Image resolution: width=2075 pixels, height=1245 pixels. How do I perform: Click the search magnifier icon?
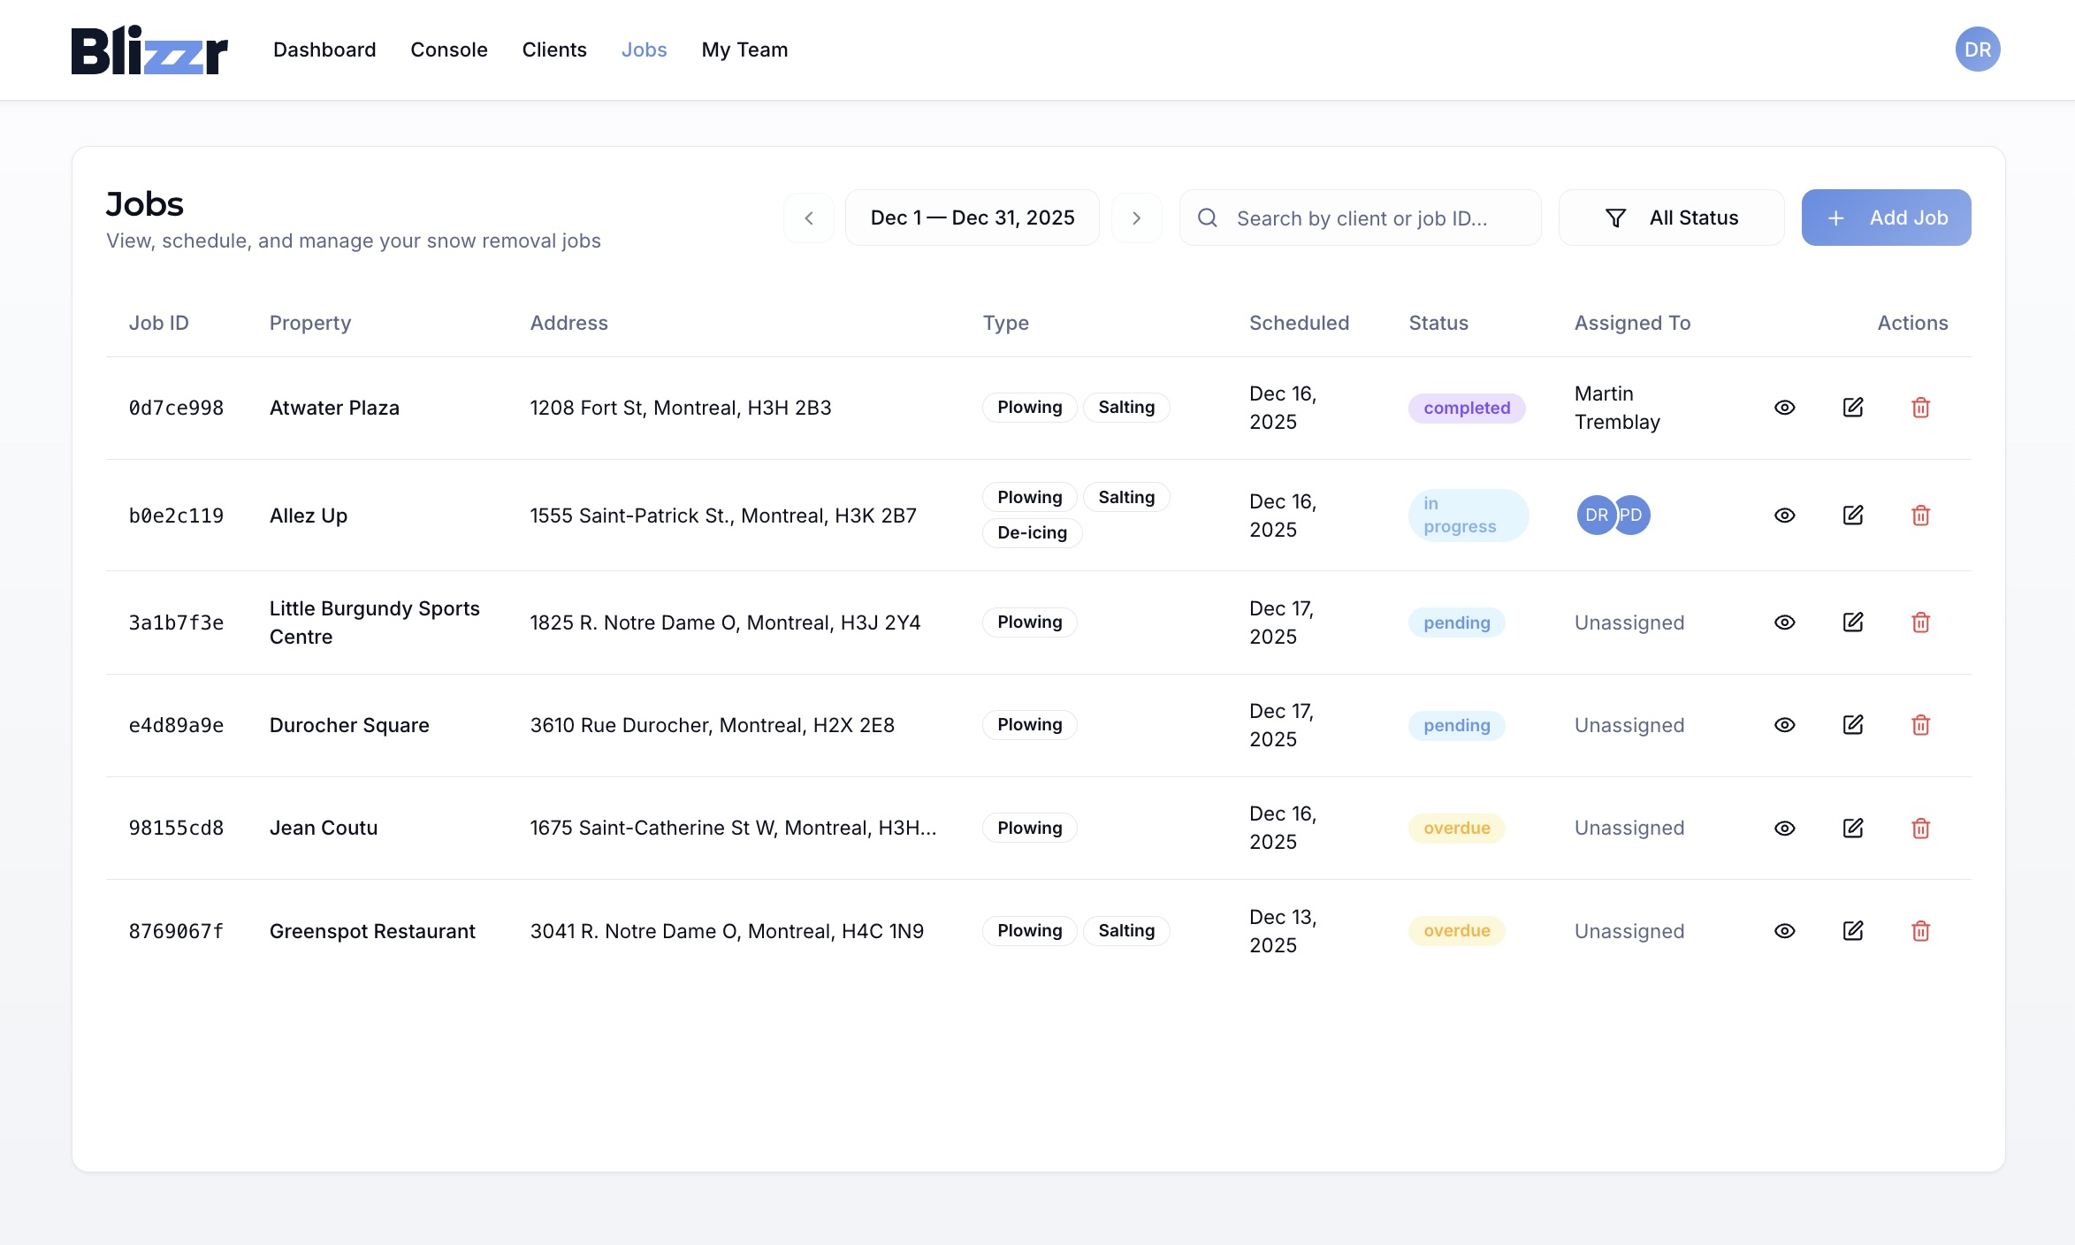click(1208, 218)
